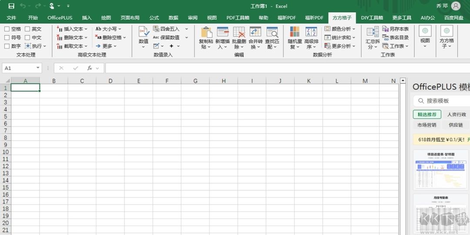The height and width of the screenshot is (235, 470).
Task: Switch to the 公式 ribbon tab
Action: (154, 18)
